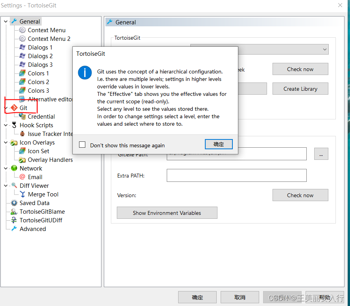Collapse the Hook Scripts tree node
The height and width of the screenshot is (306, 350).
click(x=6, y=125)
